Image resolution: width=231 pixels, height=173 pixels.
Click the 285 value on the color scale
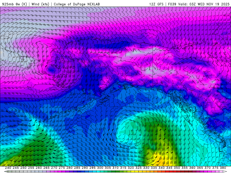[x=77, y=168]
